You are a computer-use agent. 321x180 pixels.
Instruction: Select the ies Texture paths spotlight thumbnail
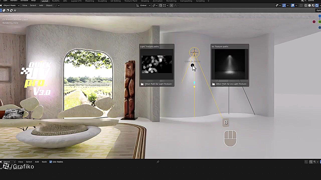(230, 64)
